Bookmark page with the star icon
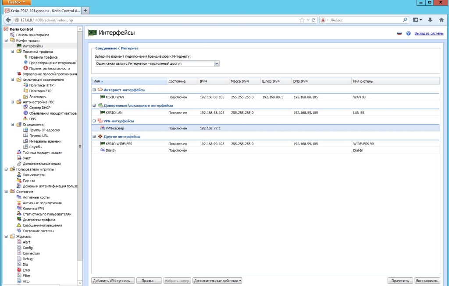The image size is (449, 286). [x=302, y=20]
